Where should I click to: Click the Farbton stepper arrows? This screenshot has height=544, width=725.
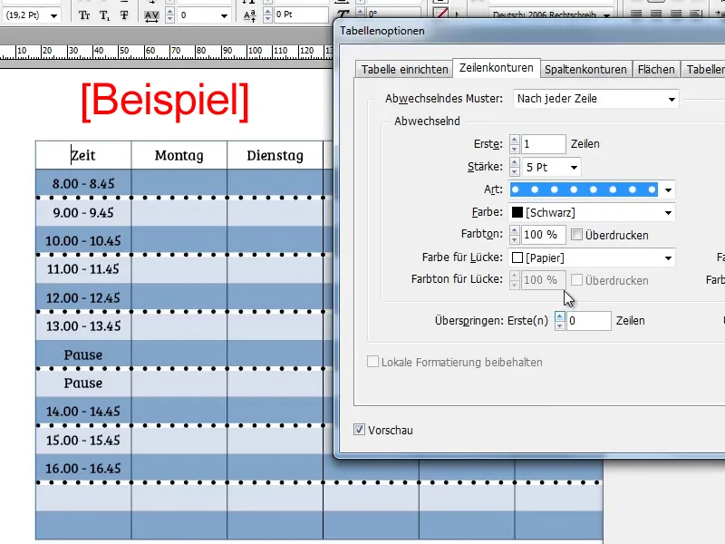coord(514,235)
